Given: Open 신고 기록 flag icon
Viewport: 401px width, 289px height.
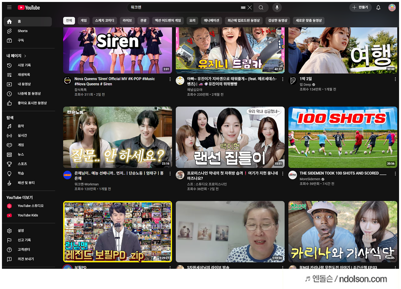Looking at the screenshot, I should tap(9, 240).
